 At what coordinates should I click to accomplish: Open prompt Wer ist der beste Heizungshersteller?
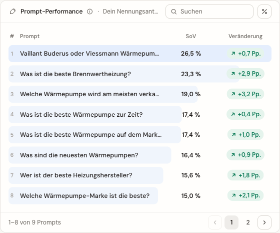tap(140, 175)
